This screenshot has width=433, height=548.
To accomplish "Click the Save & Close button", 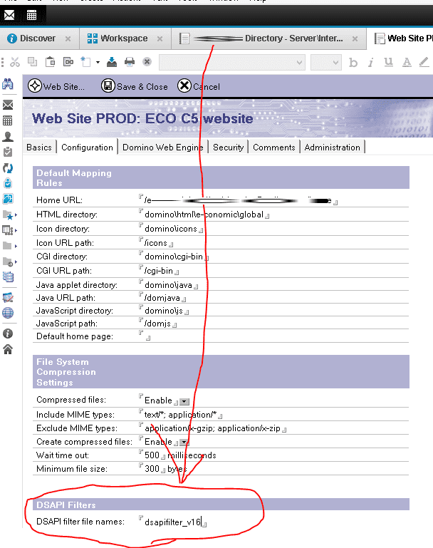I will [x=135, y=86].
